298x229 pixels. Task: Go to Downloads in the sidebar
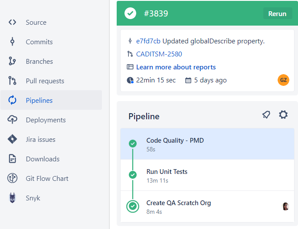tap(51, 159)
